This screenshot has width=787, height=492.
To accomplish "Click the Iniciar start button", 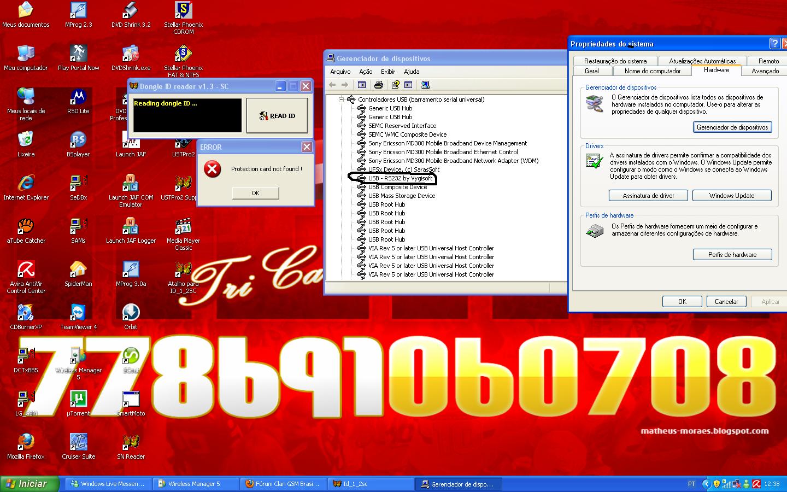I will point(26,484).
